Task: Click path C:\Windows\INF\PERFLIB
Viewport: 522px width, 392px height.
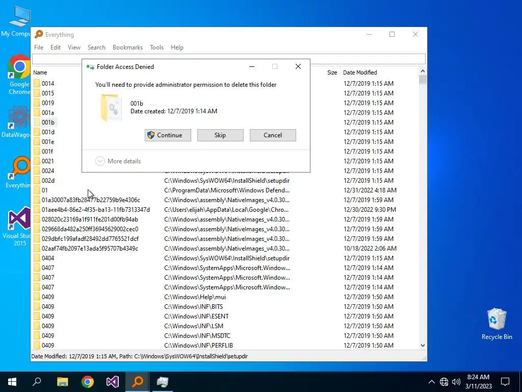Action: coord(198,345)
